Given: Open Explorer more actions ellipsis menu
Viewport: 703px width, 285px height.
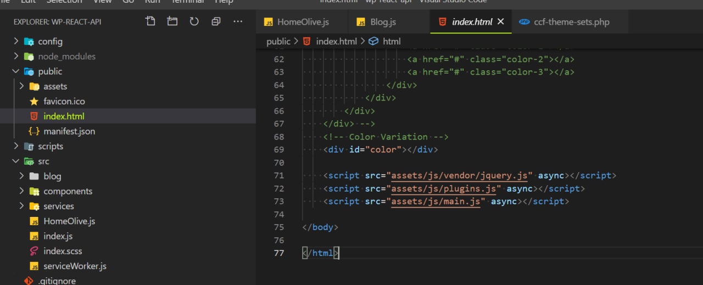Looking at the screenshot, I should pos(238,21).
